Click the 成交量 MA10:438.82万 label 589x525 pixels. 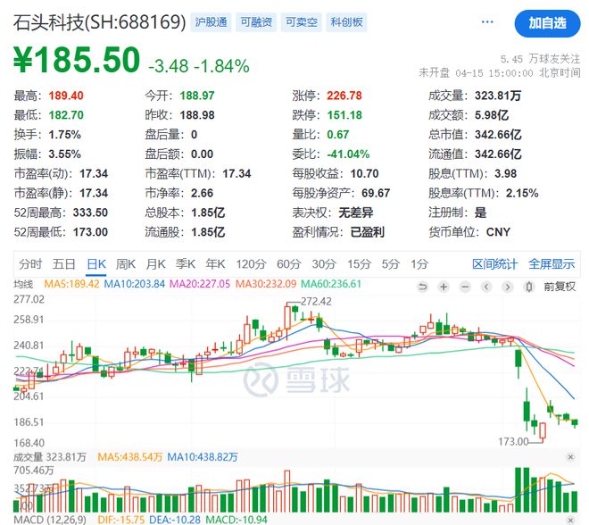pyautogui.click(x=202, y=457)
